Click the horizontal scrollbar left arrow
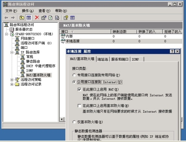This screenshot has height=142, width=186. pyautogui.click(x=62, y=119)
